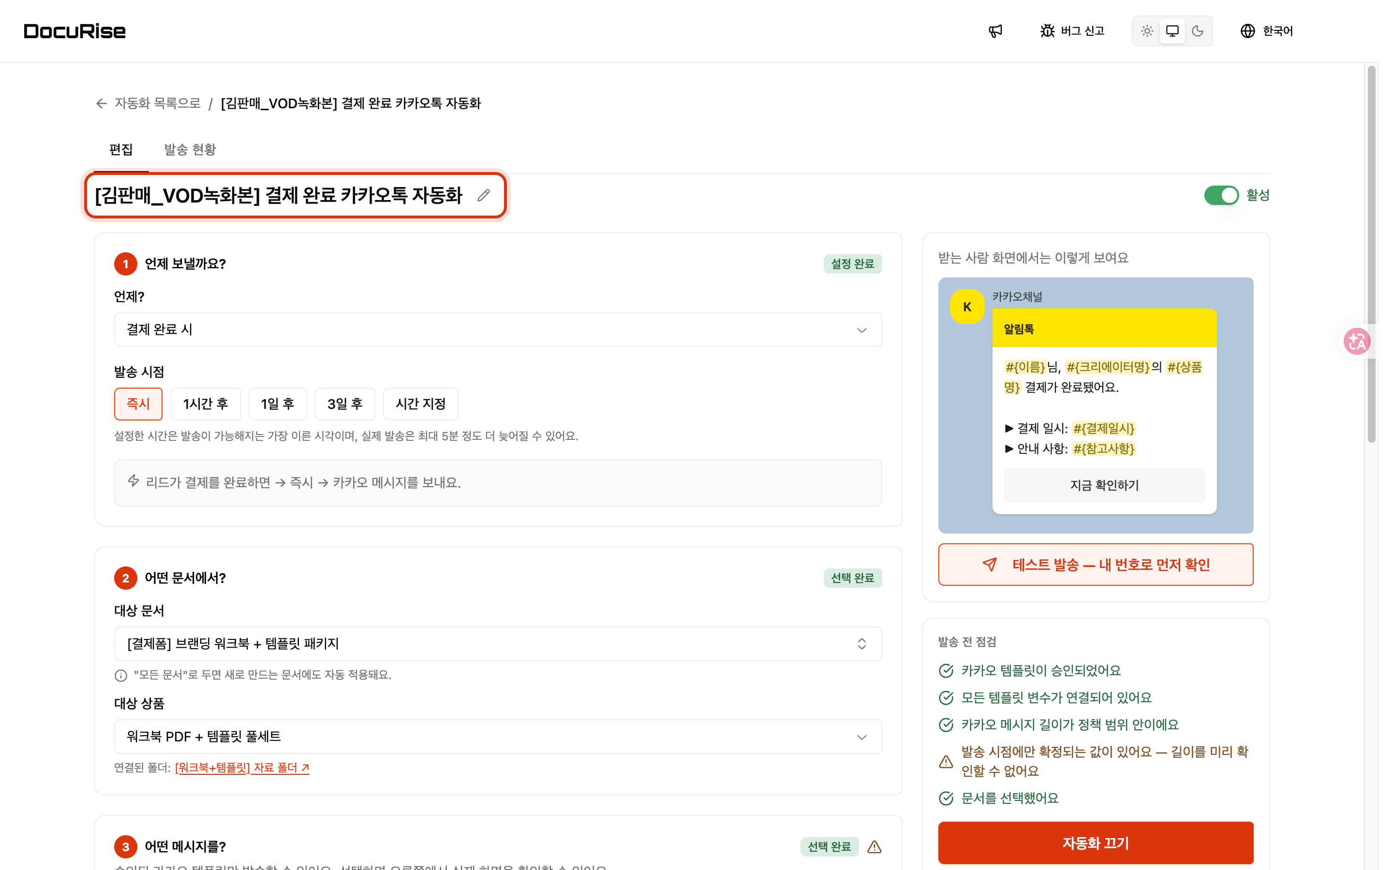Image resolution: width=1393 pixels, height=870 pixels.
Task: Click the 선택 완료 badge in step 2
Action: 853,578
